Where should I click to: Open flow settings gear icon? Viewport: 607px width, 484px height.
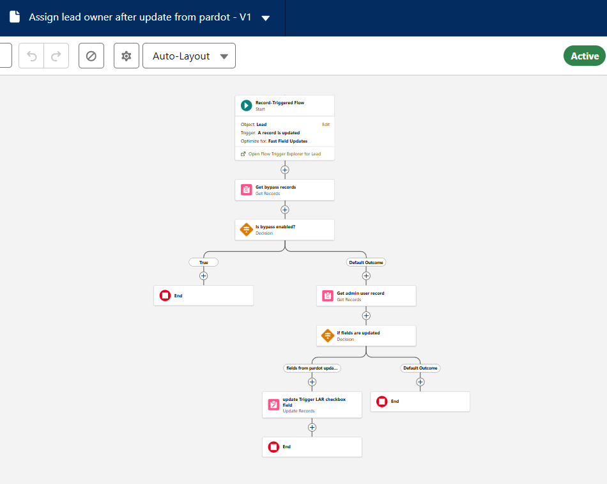[x=127, y=56]
